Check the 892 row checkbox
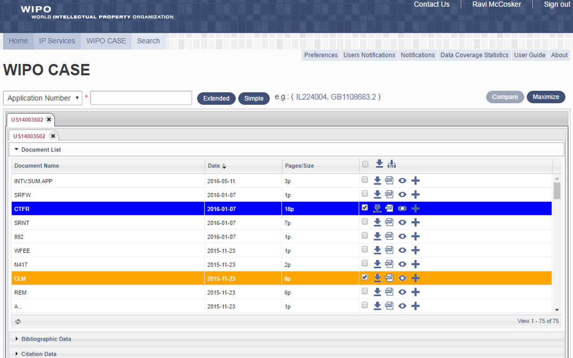The width and height of the screenshot is (573, 358). [365, 235]
